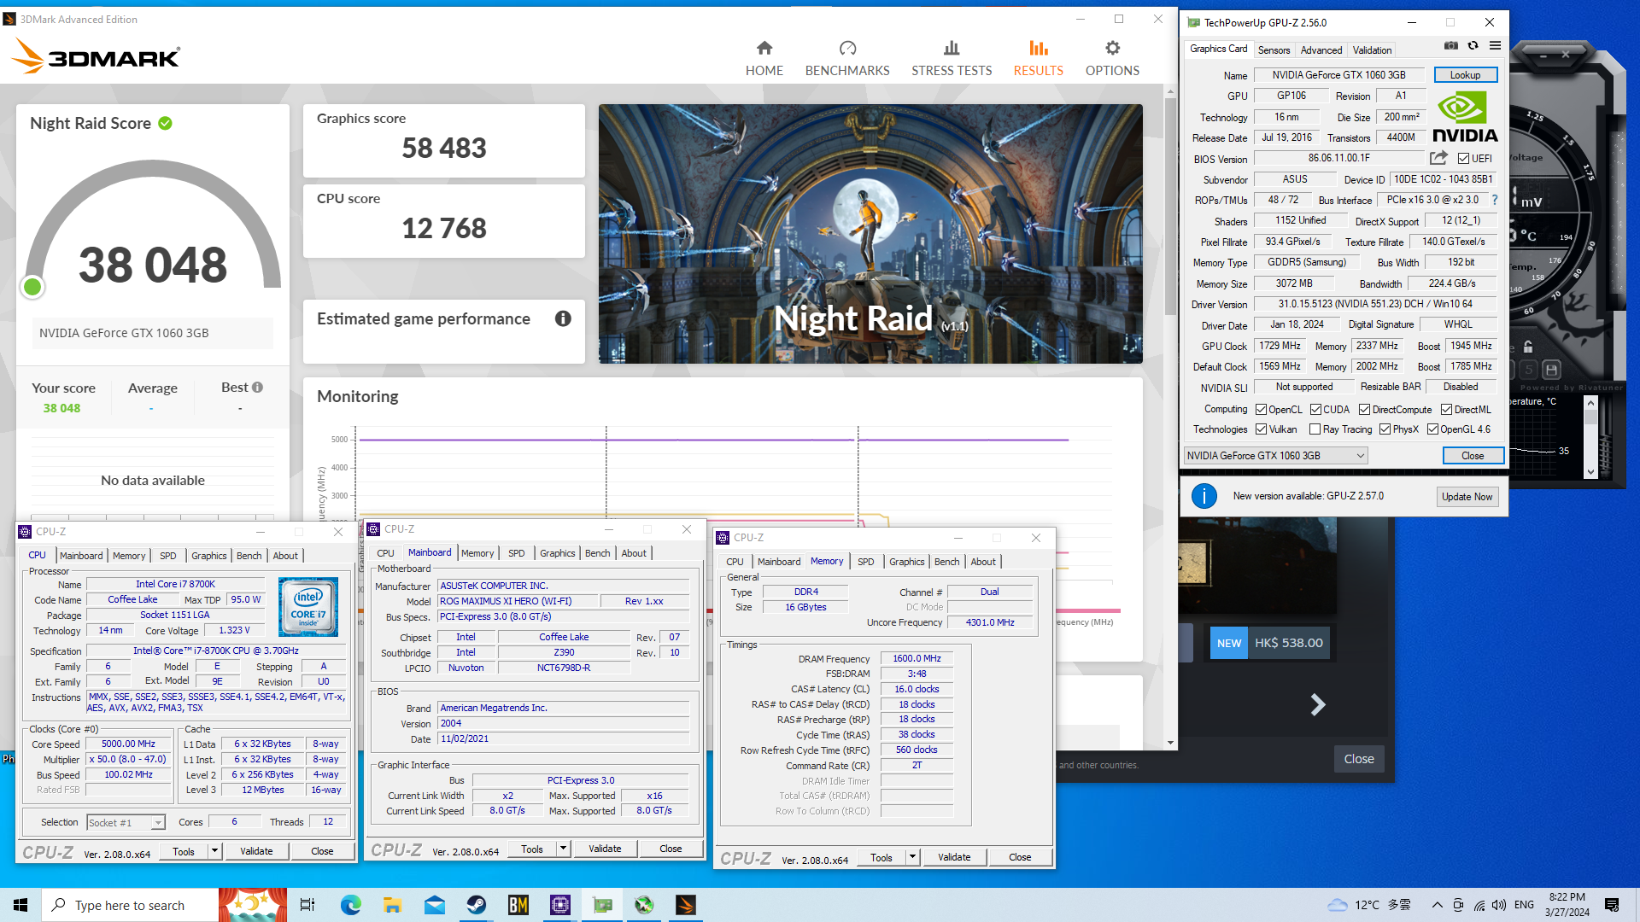Viewport: 1640px width, 922px height.
Task: Click the Windows taskbar search box
Action: (x=130, y=905)
